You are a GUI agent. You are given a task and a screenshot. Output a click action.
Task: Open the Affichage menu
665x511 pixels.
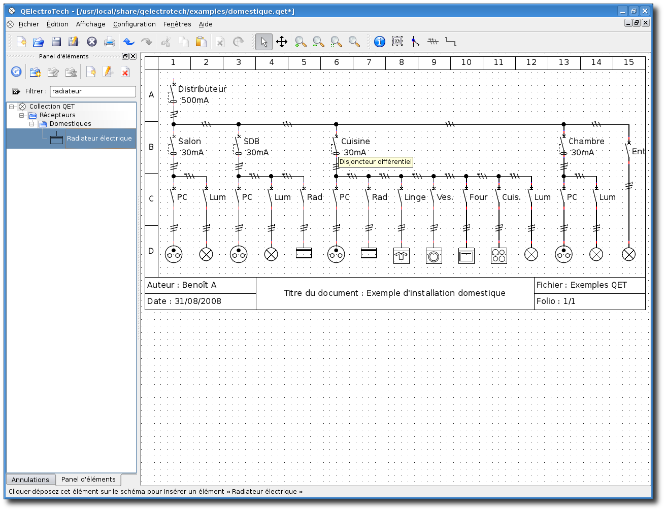click(91, 24)
